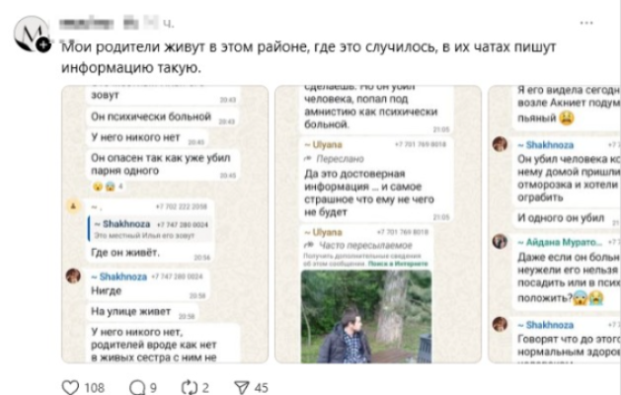
Task: Open first chat screenshot about Илья
Action: click(165, 224)
